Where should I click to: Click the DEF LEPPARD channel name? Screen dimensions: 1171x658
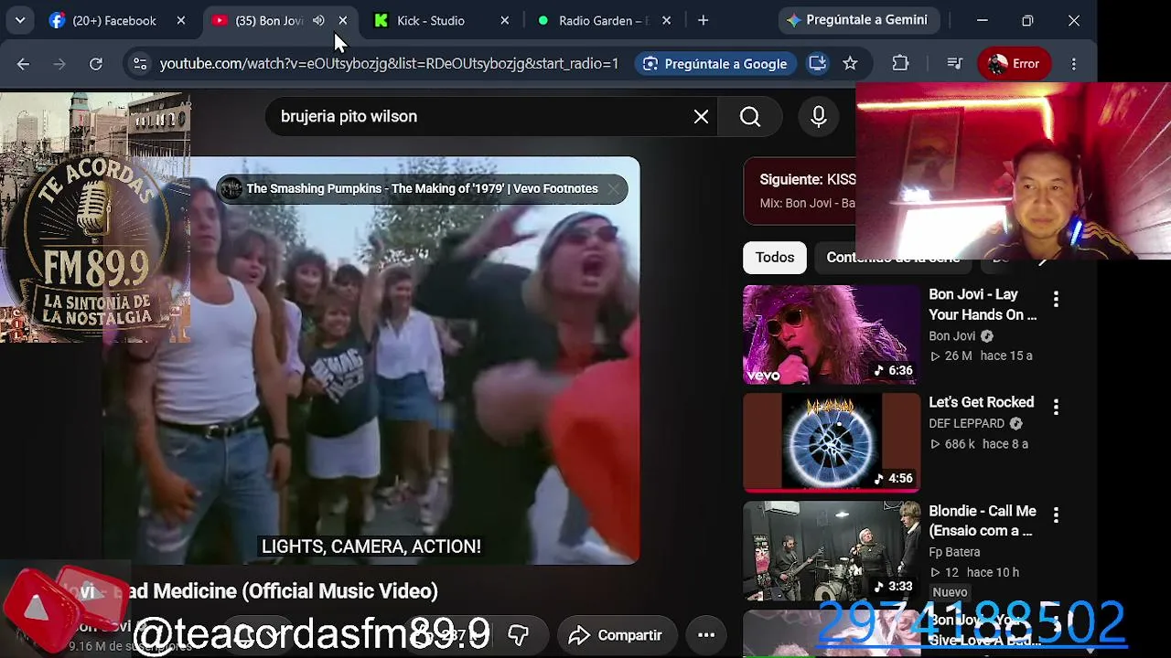(x=967, y=423)
